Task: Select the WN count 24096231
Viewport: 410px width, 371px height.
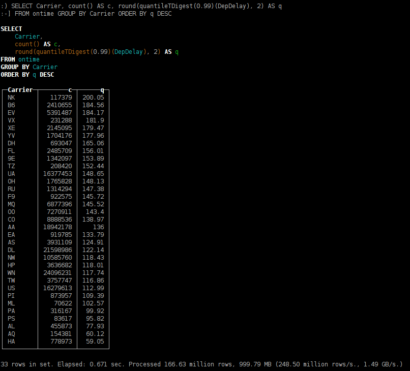Action: [57, 273]
